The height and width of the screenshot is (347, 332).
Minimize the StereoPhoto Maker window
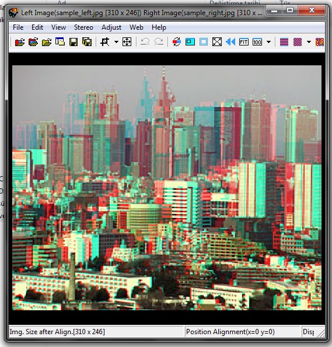point(274,10)
